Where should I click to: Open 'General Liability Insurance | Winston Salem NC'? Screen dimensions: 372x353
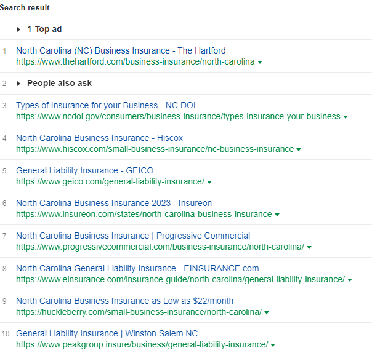(107, 333)
